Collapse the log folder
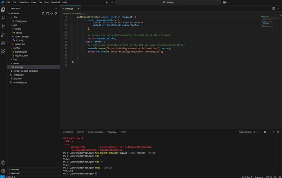The image size is (282, 178). pyautogui.click(x=34, y=59)
